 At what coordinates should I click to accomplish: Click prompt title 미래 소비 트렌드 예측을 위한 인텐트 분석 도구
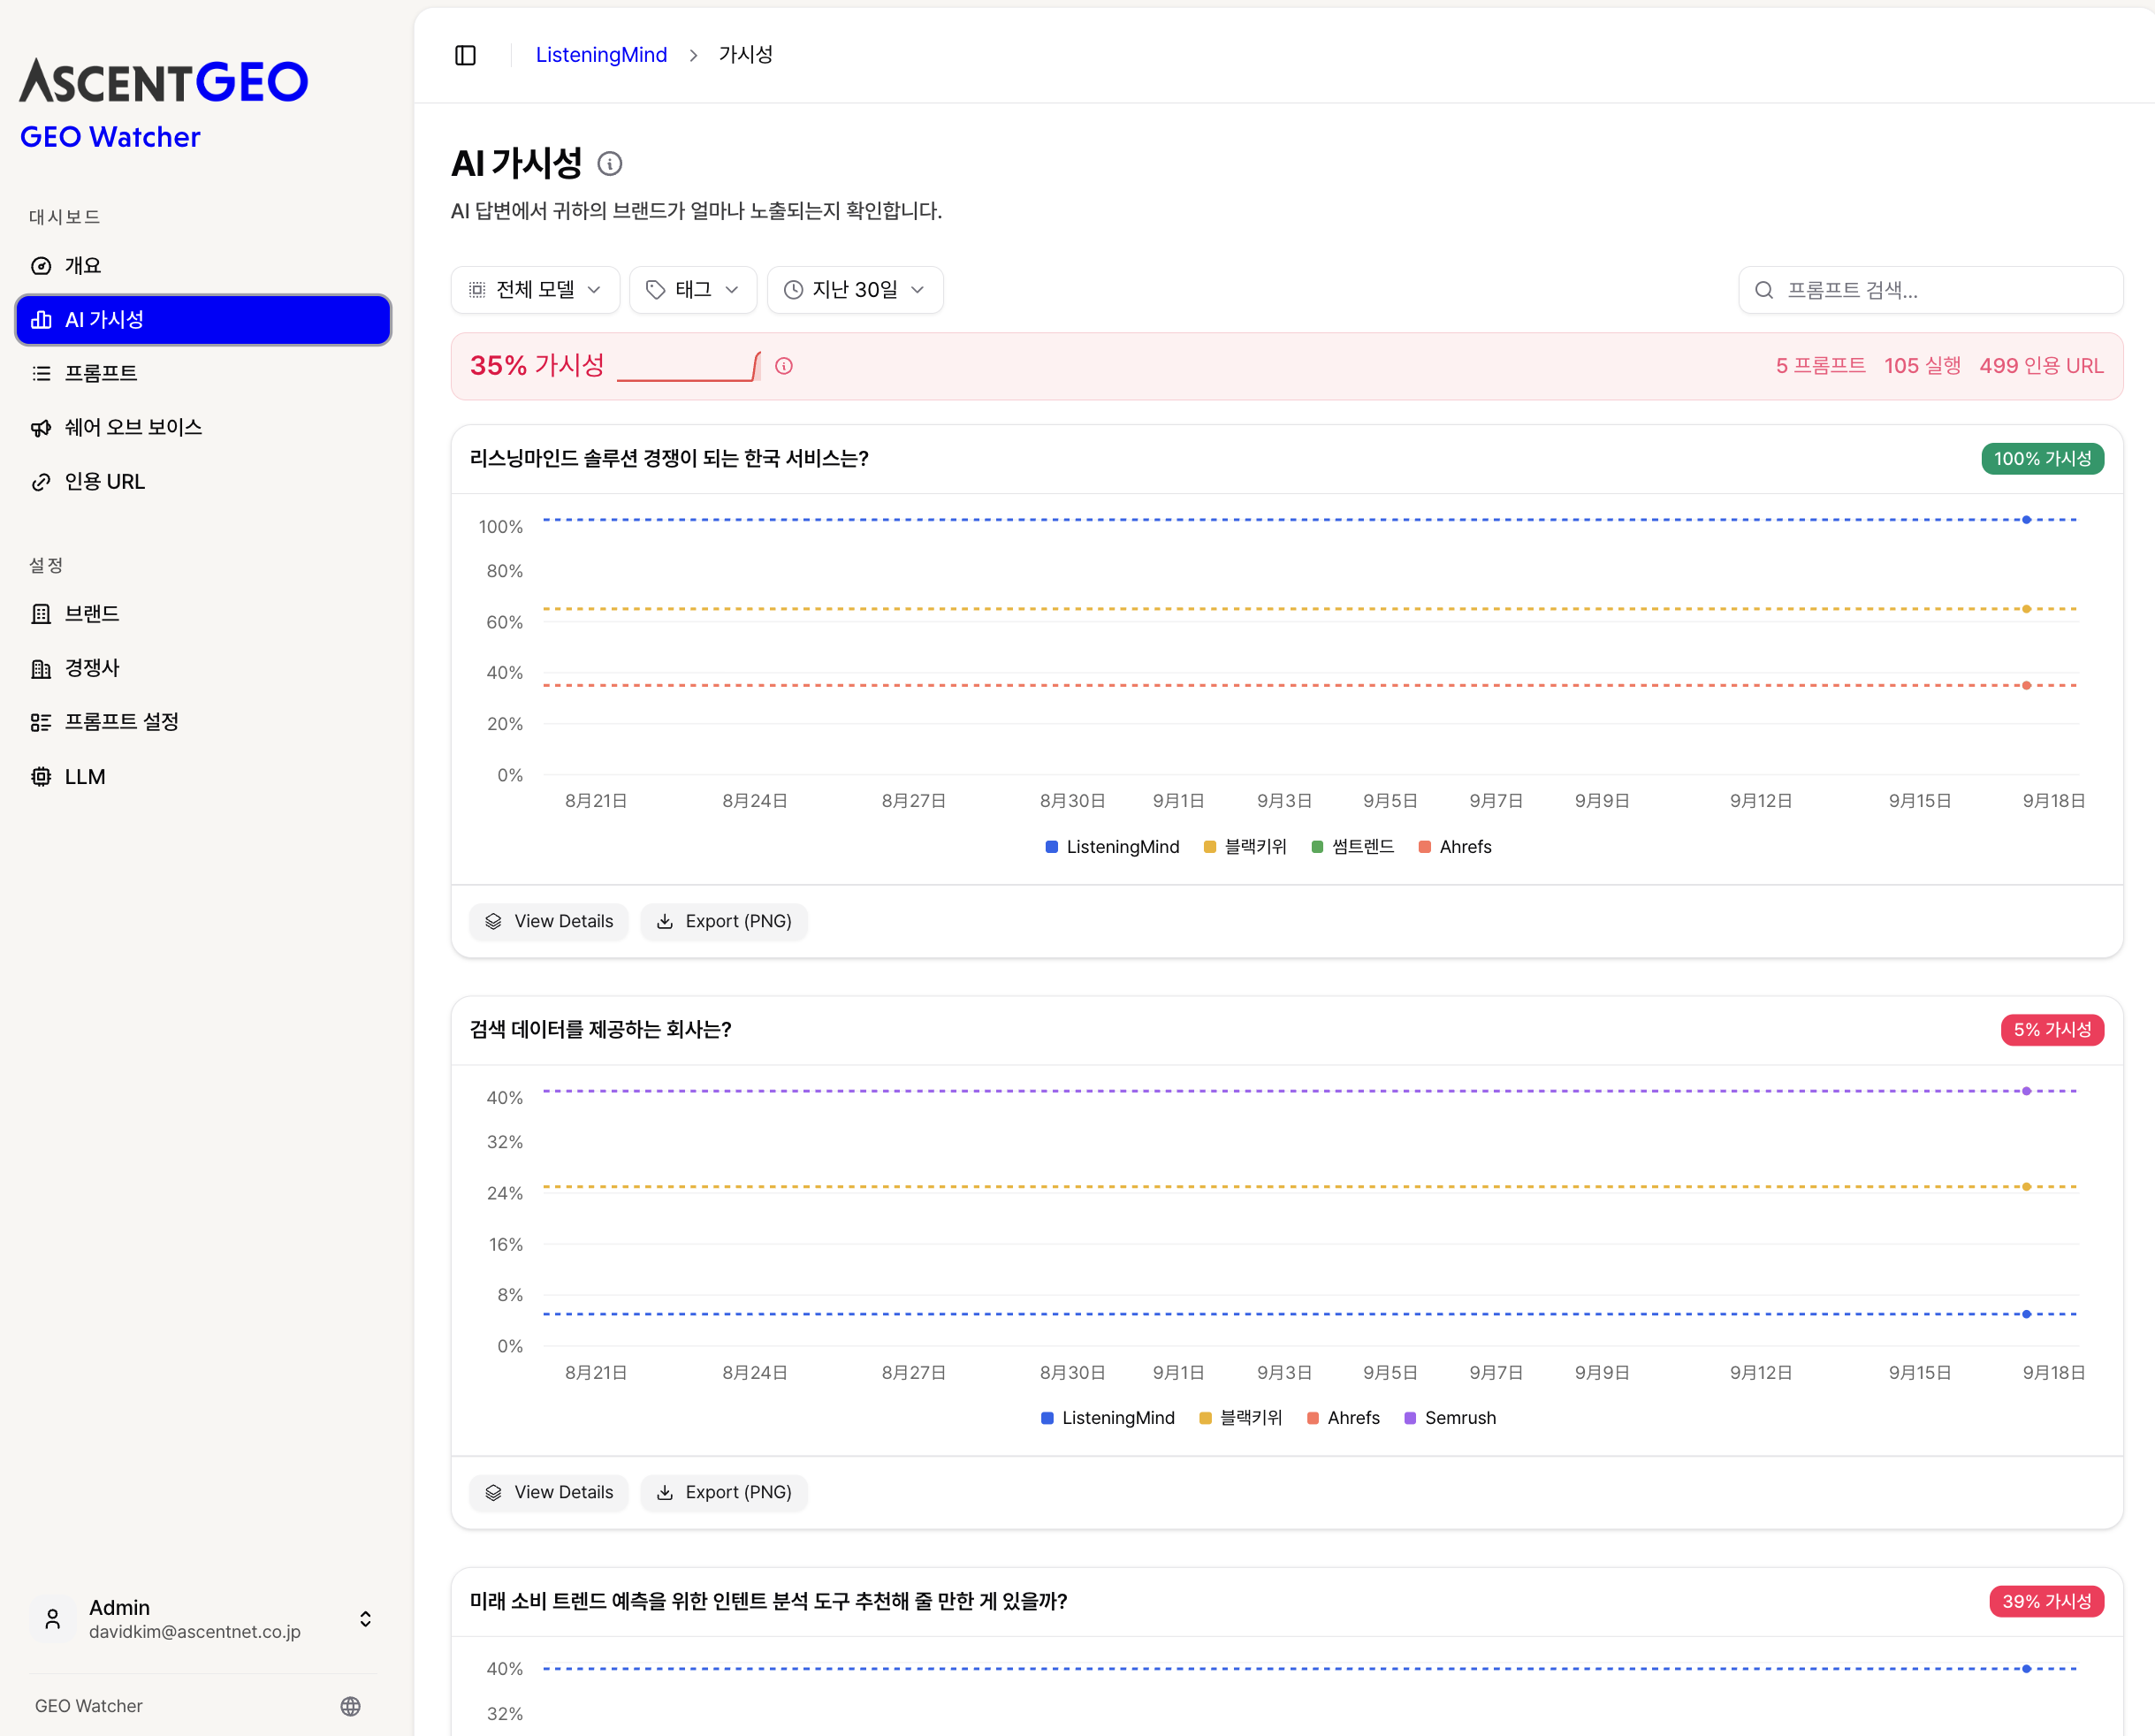click(x=768, y=1602)
